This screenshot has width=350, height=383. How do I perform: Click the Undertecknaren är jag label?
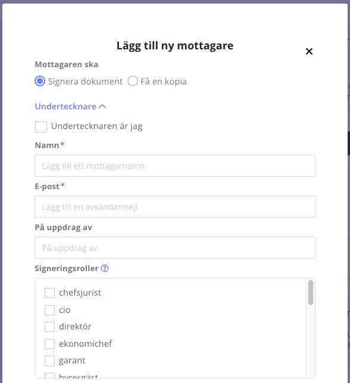click(x=96, y=126)
